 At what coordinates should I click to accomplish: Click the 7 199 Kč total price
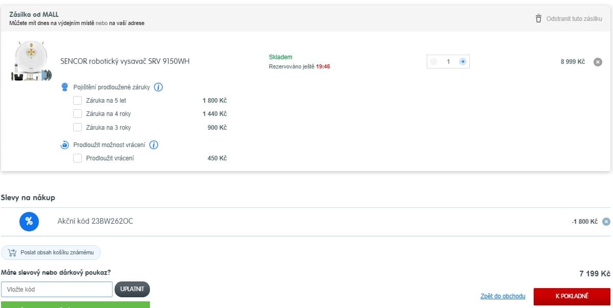pos(595,274)
